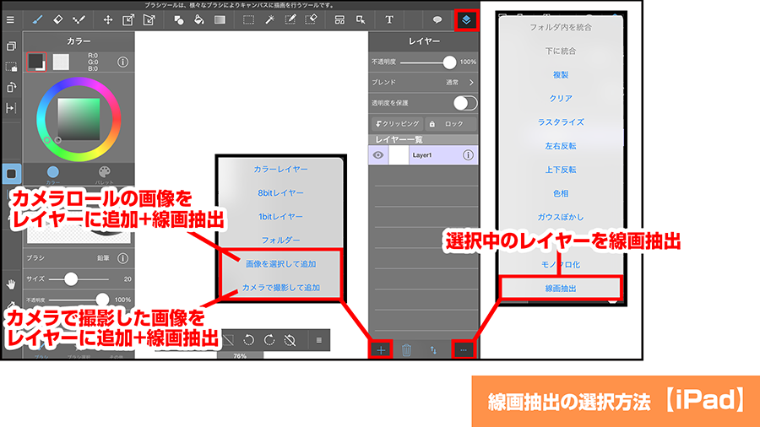Add a new layer with plus
This screenshot has width=760, height=427.
[x=381, y=350]
